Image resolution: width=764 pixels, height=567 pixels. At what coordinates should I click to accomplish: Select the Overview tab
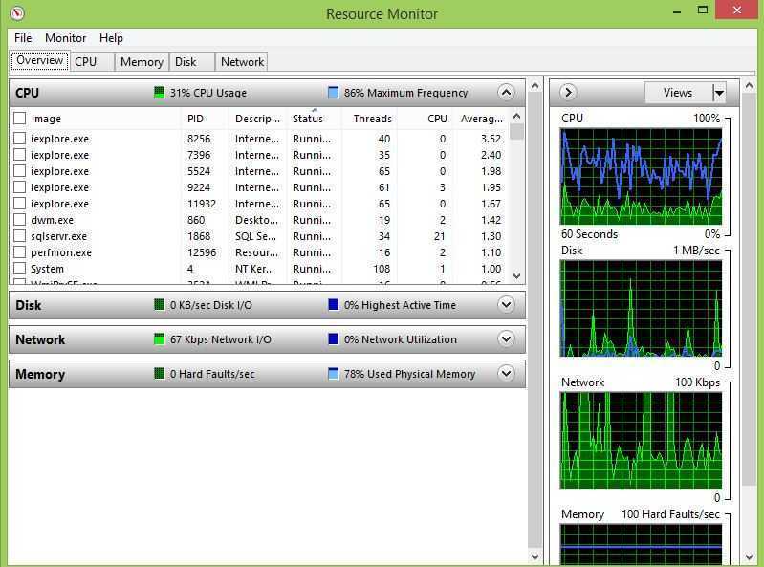(39, 61)
